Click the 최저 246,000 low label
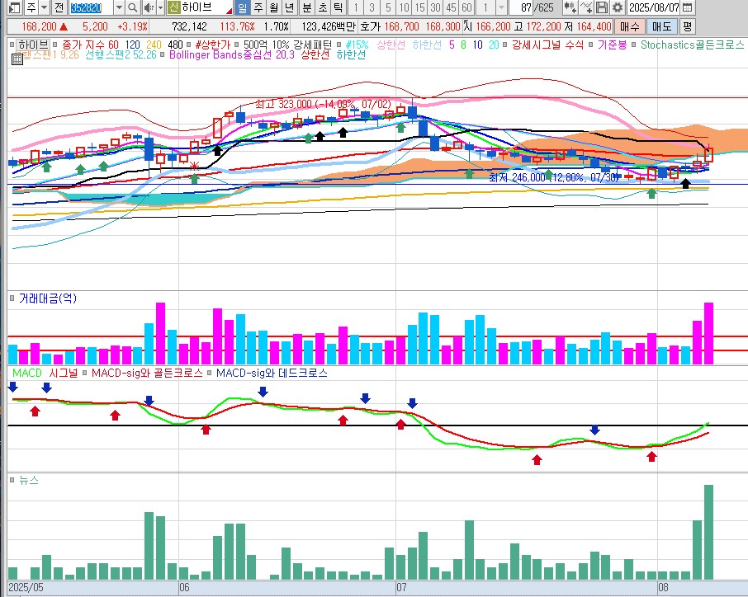Image resolution: width=748 pixels, height=597 pixels. (554, 177)
